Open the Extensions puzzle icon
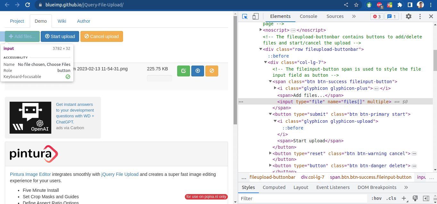The height and width of the screenshot is (204, 437). pos(400,5)
